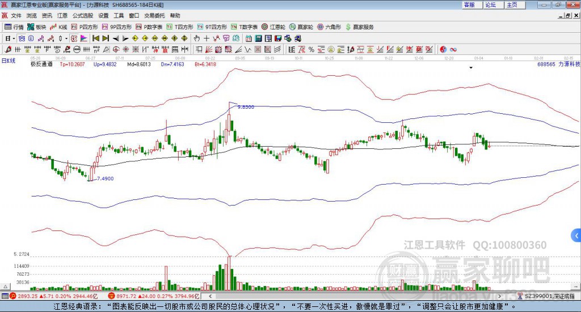Open the calculator icon
Viewport: 581px width, 312px height.
258,38
